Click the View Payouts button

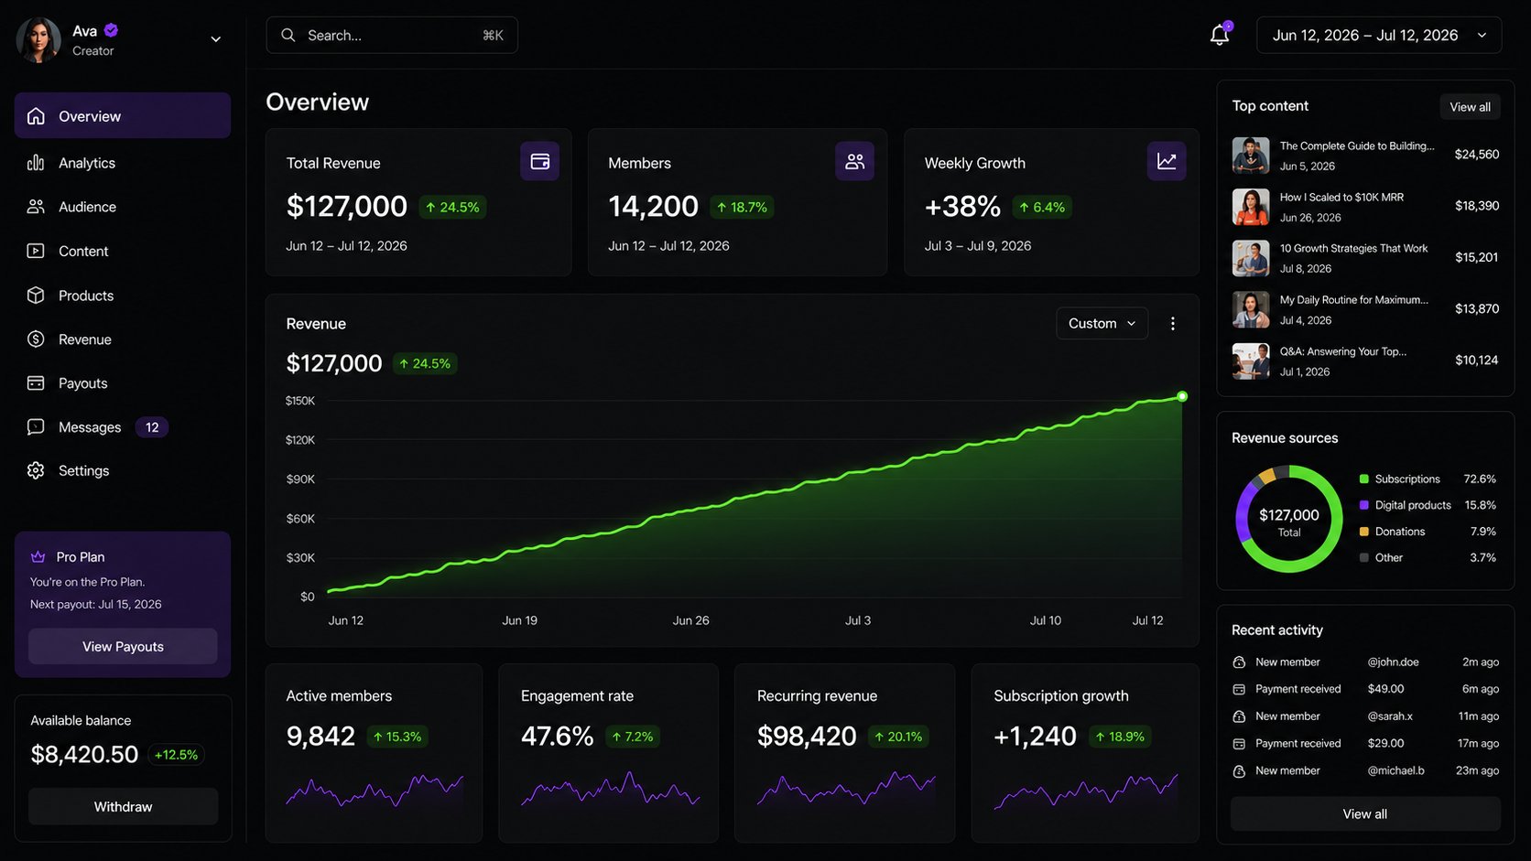click(x=123, y=646)
